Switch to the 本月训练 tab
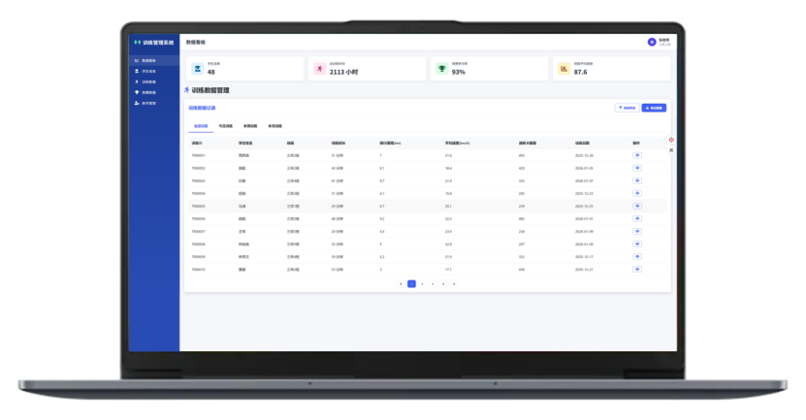 point(274,126)
